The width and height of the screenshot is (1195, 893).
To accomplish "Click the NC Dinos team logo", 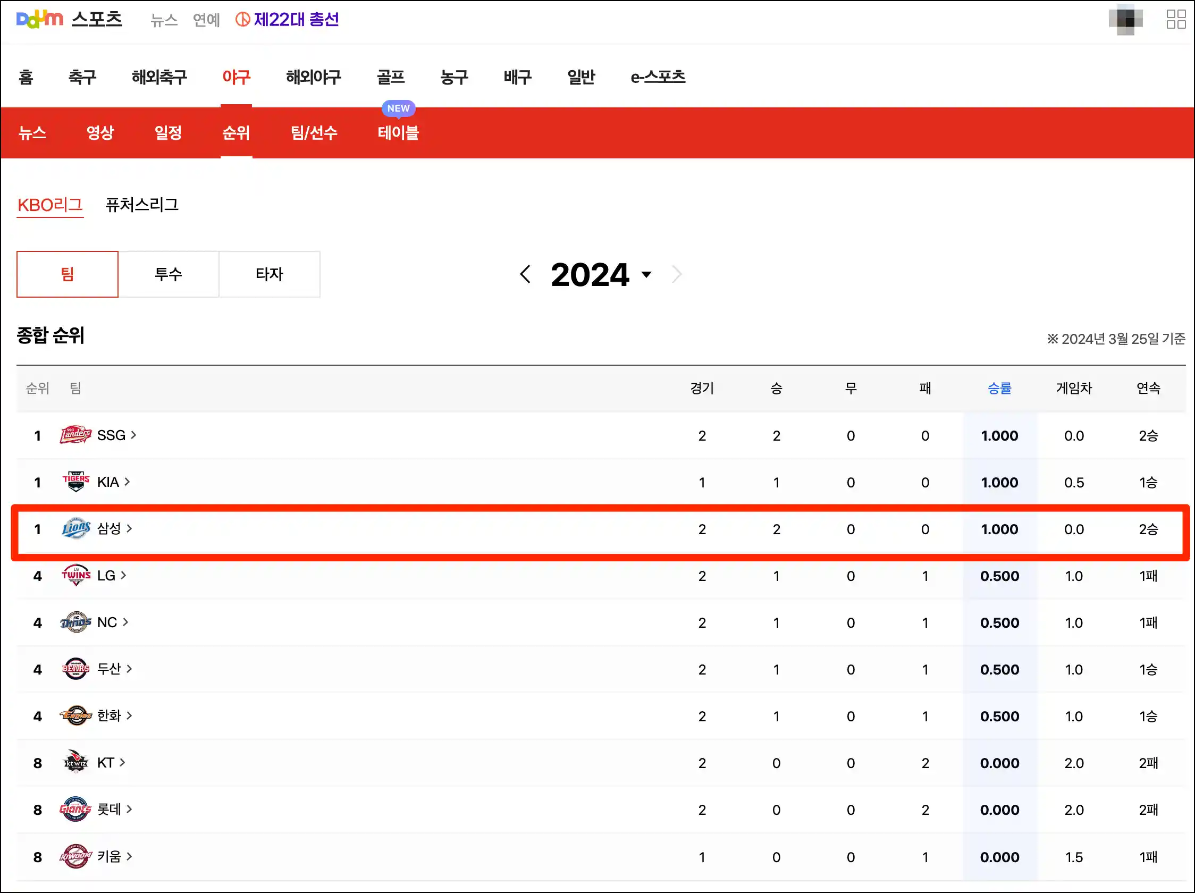I will (x=75, y=622).
